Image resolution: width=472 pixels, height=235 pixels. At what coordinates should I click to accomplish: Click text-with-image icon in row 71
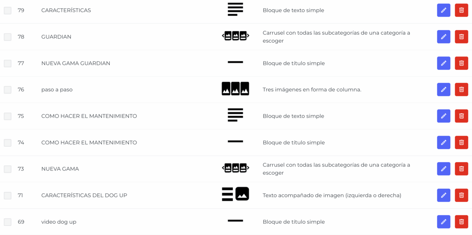tap(235, 194)
